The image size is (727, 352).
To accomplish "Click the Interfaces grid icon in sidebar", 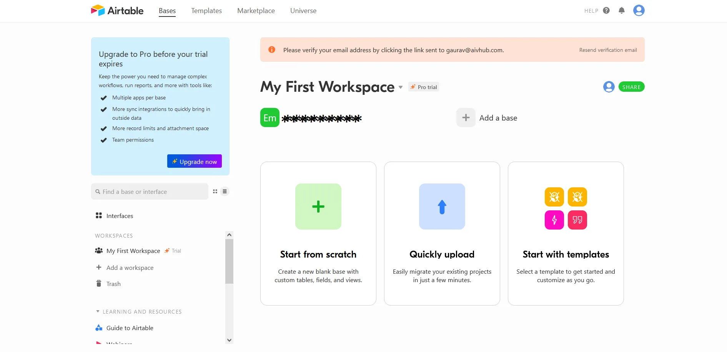I will click(x=99, y=216).
